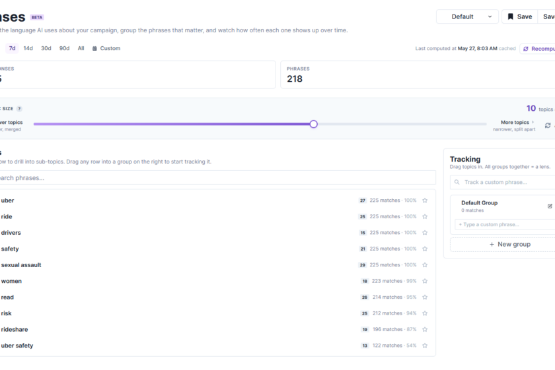
Task: Star the ride phrase row
Action: [x=425, y=216]
